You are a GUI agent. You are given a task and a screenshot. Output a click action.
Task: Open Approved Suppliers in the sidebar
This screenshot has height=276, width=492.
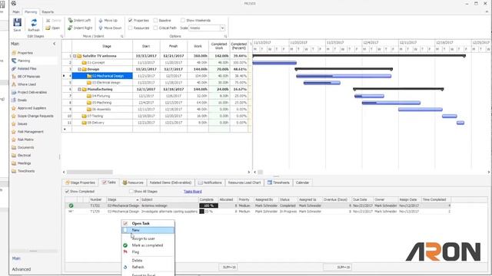pyautogui.click(x=32, y=108)
